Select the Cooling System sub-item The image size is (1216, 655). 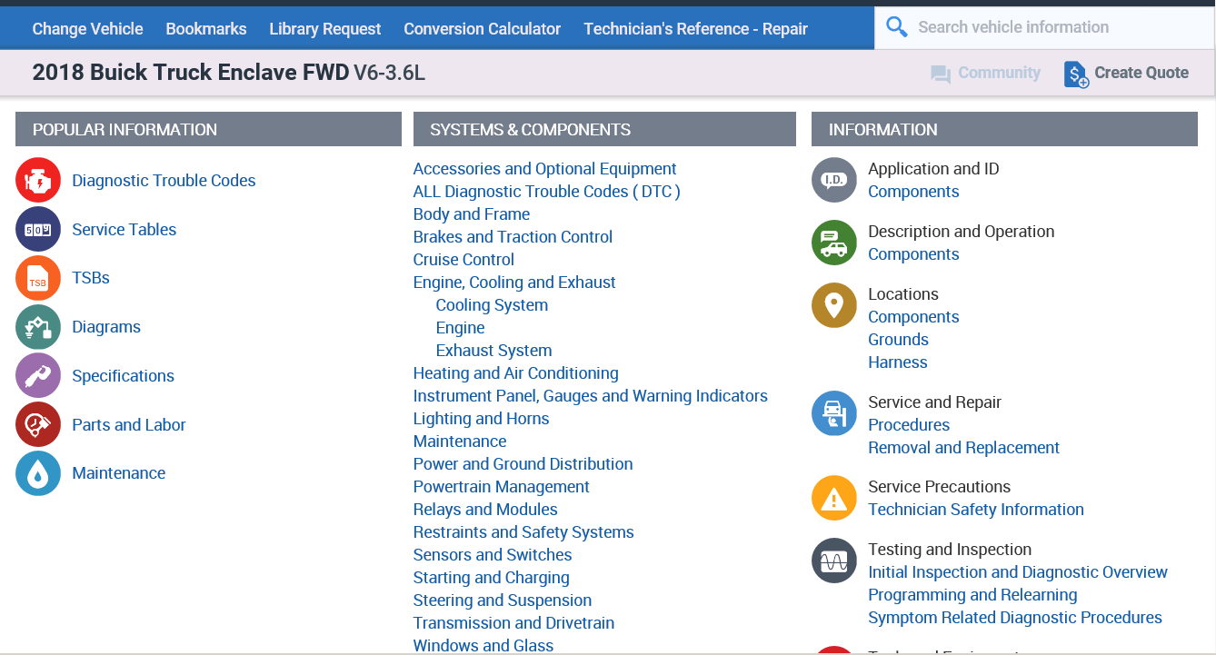click(493, 305)
